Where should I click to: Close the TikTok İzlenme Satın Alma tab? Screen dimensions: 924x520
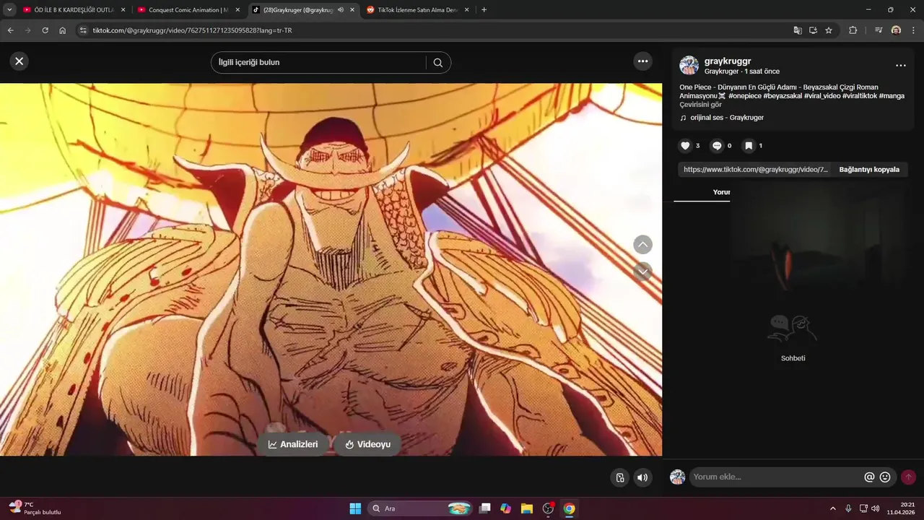pos(466,10)
